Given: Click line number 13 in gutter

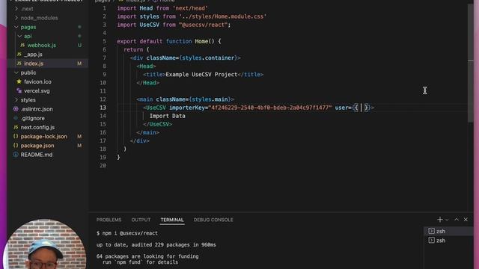Looking at the screenshot, I should (x=103, y=108).
